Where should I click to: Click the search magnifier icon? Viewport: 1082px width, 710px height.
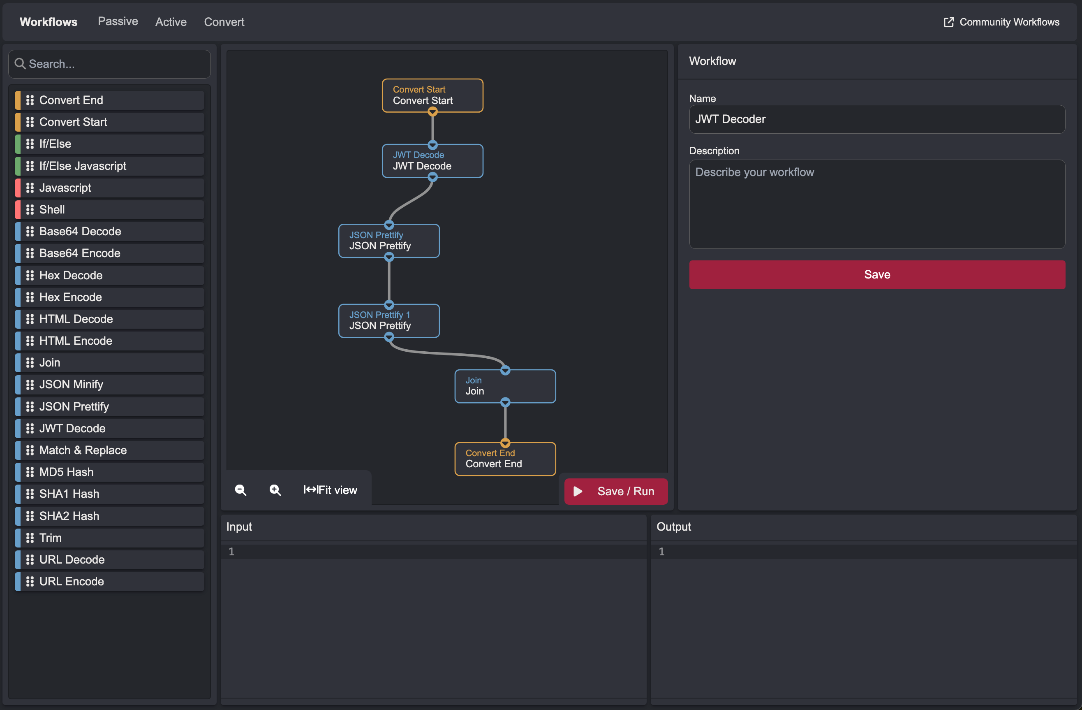[20, 64]
